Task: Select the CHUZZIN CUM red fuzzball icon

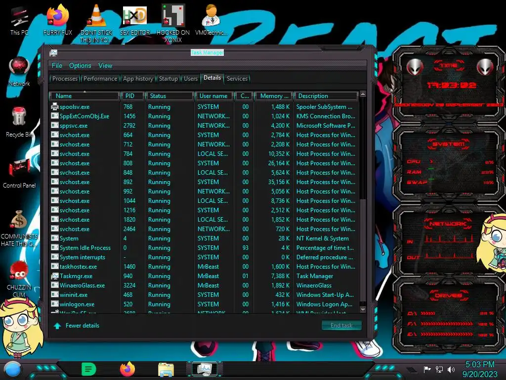Action: 19,279
